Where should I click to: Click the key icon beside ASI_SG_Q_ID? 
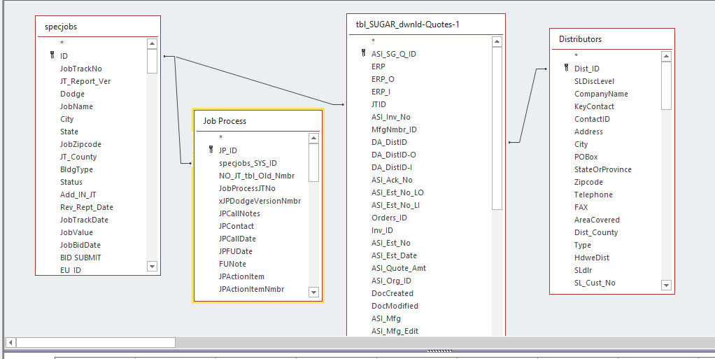tap(363, 53)
